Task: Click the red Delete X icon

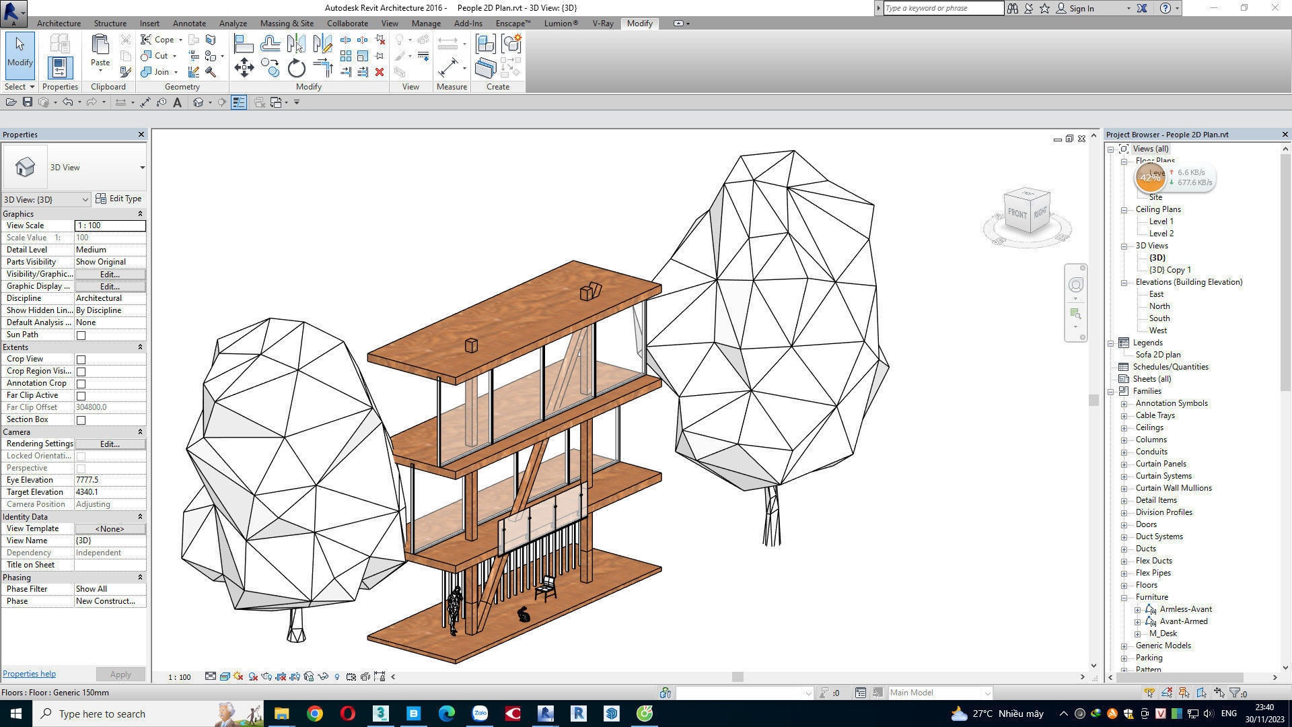Action: (x=380, y=71)
